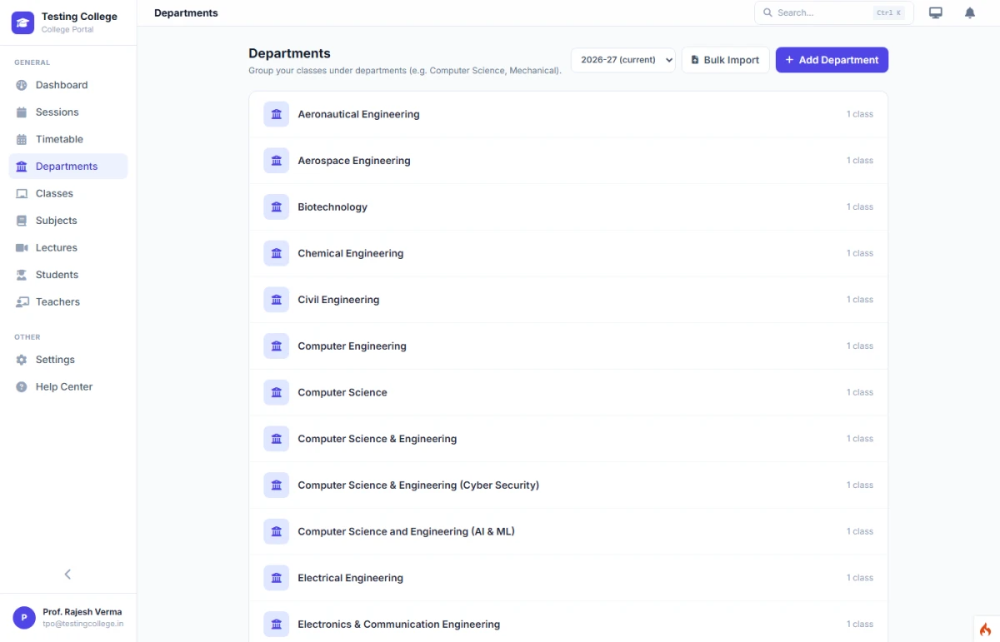Open the Help Center link
Image resolution: width=1000 pixels, height=642 pixels.
(x=68, y=387)
